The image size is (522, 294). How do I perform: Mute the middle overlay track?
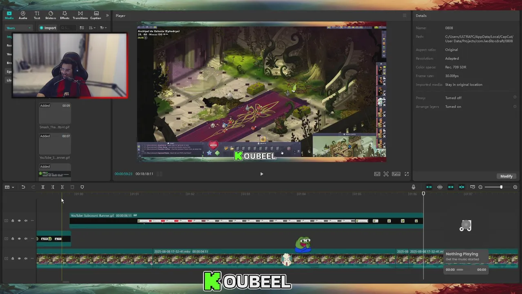tap(26, 238)
